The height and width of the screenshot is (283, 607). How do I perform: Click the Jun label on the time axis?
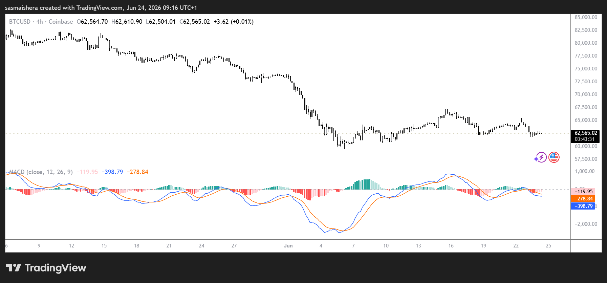pos(288,246)
